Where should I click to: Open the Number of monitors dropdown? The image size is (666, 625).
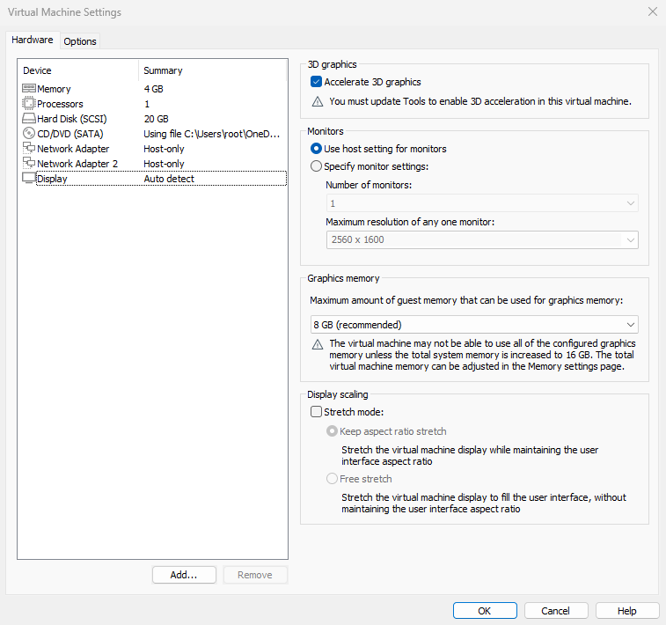(x=481, y=203)
